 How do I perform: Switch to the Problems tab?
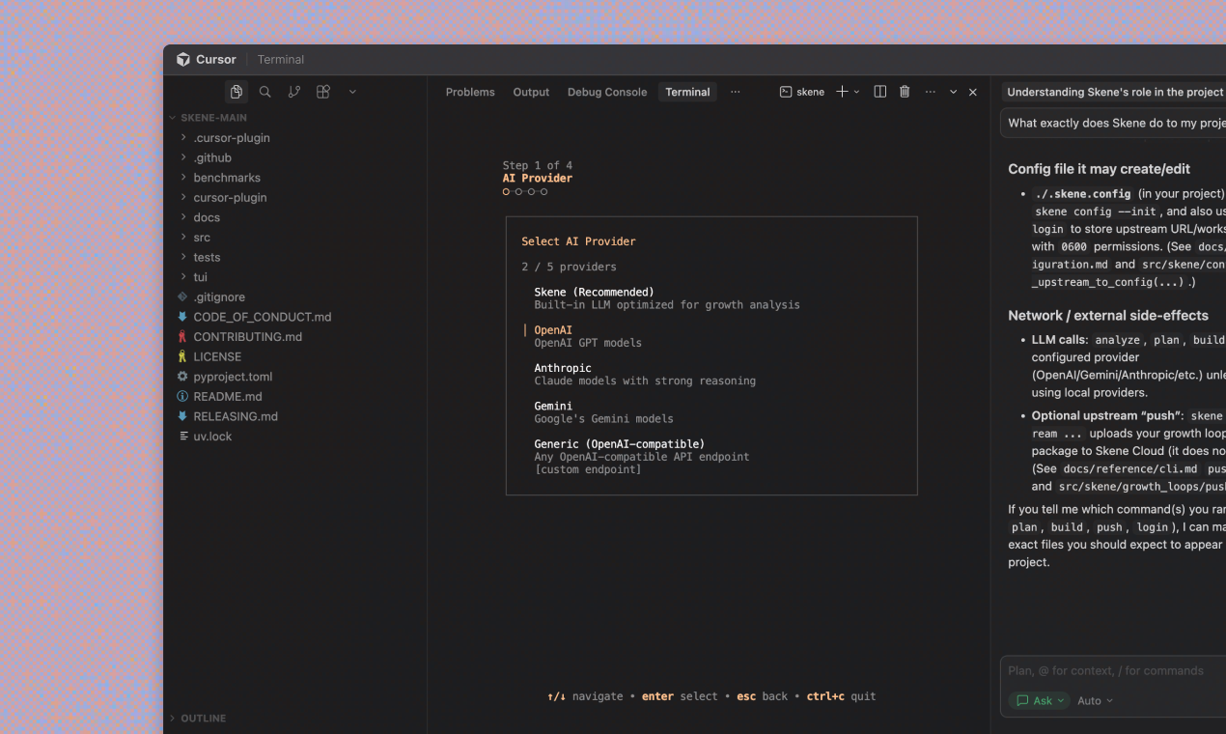[x=470, y=92]
